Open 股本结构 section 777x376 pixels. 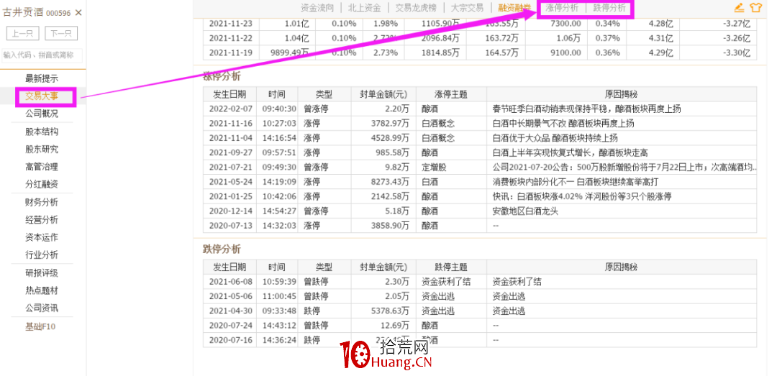tap(42, 132)
